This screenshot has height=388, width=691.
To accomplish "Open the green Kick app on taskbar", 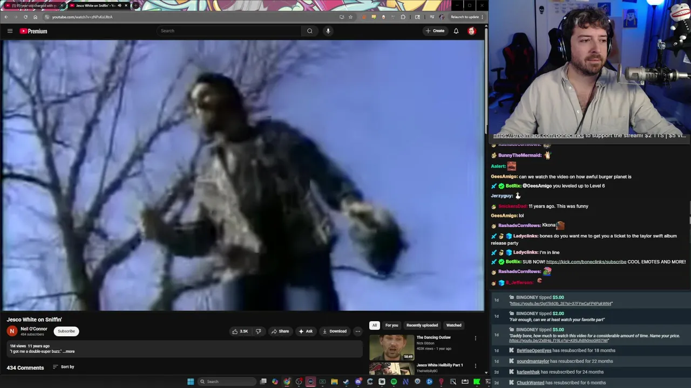I will click(x=477, y=382).
